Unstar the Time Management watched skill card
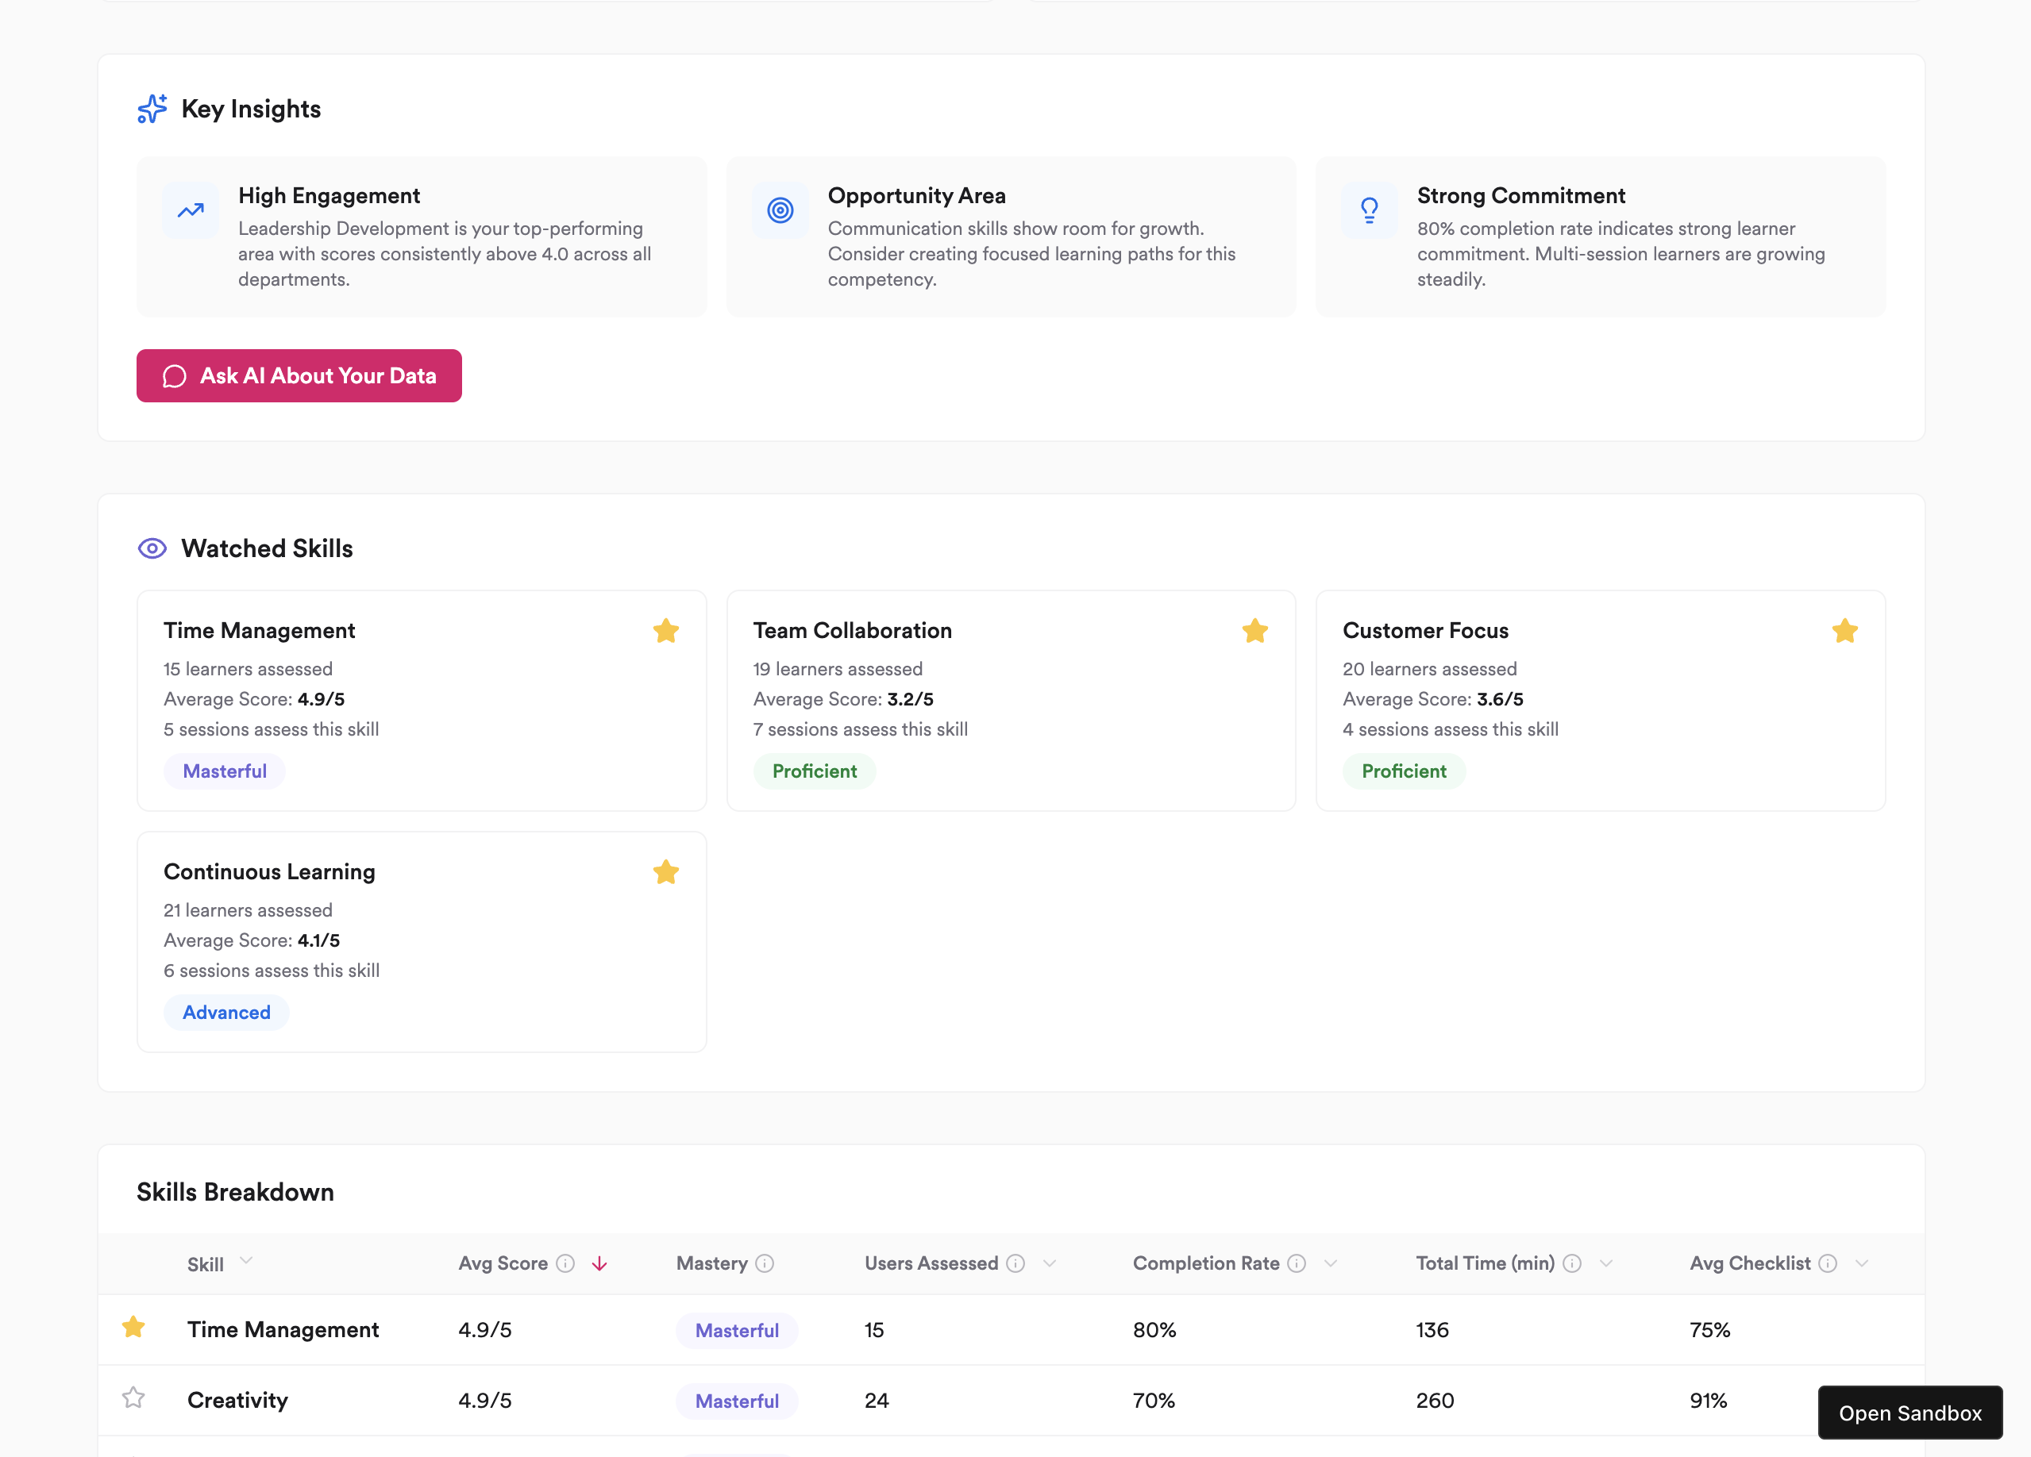Viewport: 2031px width, 1457px height. coord(665,631)
